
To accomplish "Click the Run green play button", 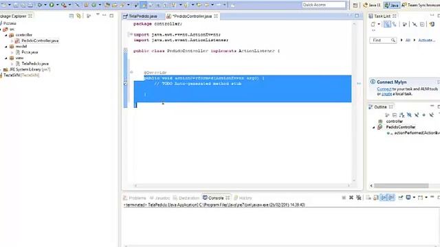I will coord(52,5).
